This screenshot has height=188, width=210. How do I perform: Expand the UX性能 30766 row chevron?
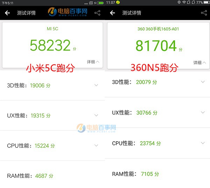coord(203,112)
